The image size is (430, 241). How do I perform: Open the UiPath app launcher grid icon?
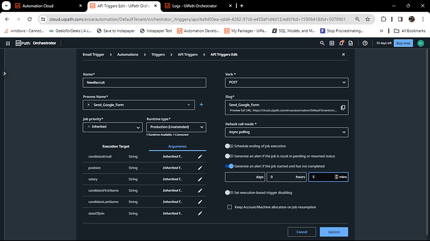[x=8, y=44]
